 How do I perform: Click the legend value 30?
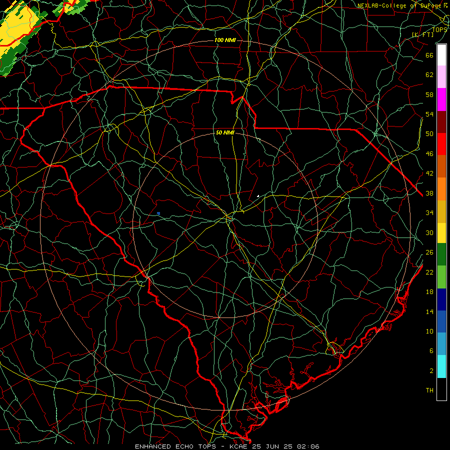[429, 232]
